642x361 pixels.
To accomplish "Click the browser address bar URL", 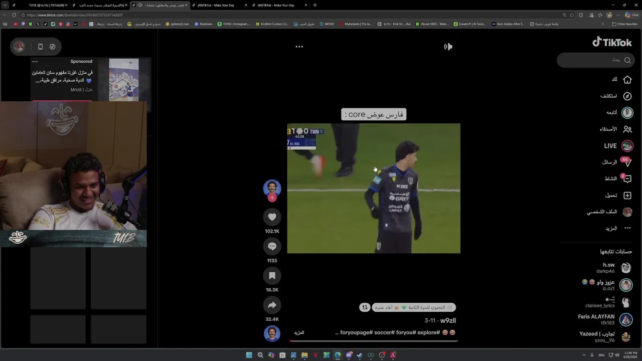I will (x=75, y=15).
